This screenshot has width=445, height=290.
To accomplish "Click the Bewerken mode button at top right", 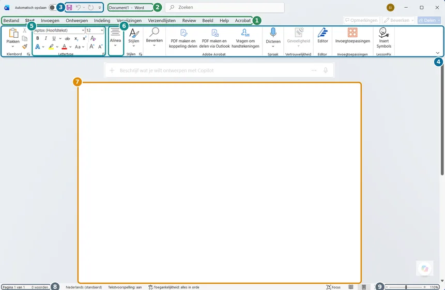I will click(x=398, y=20).
